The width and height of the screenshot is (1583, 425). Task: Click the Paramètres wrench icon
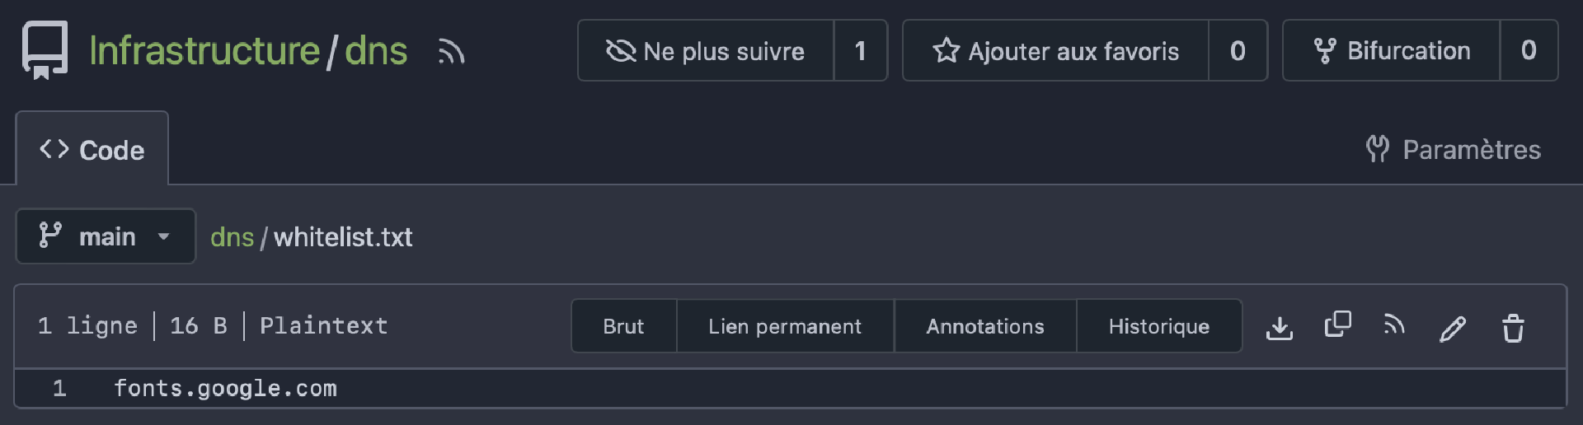click(1377, 149)
